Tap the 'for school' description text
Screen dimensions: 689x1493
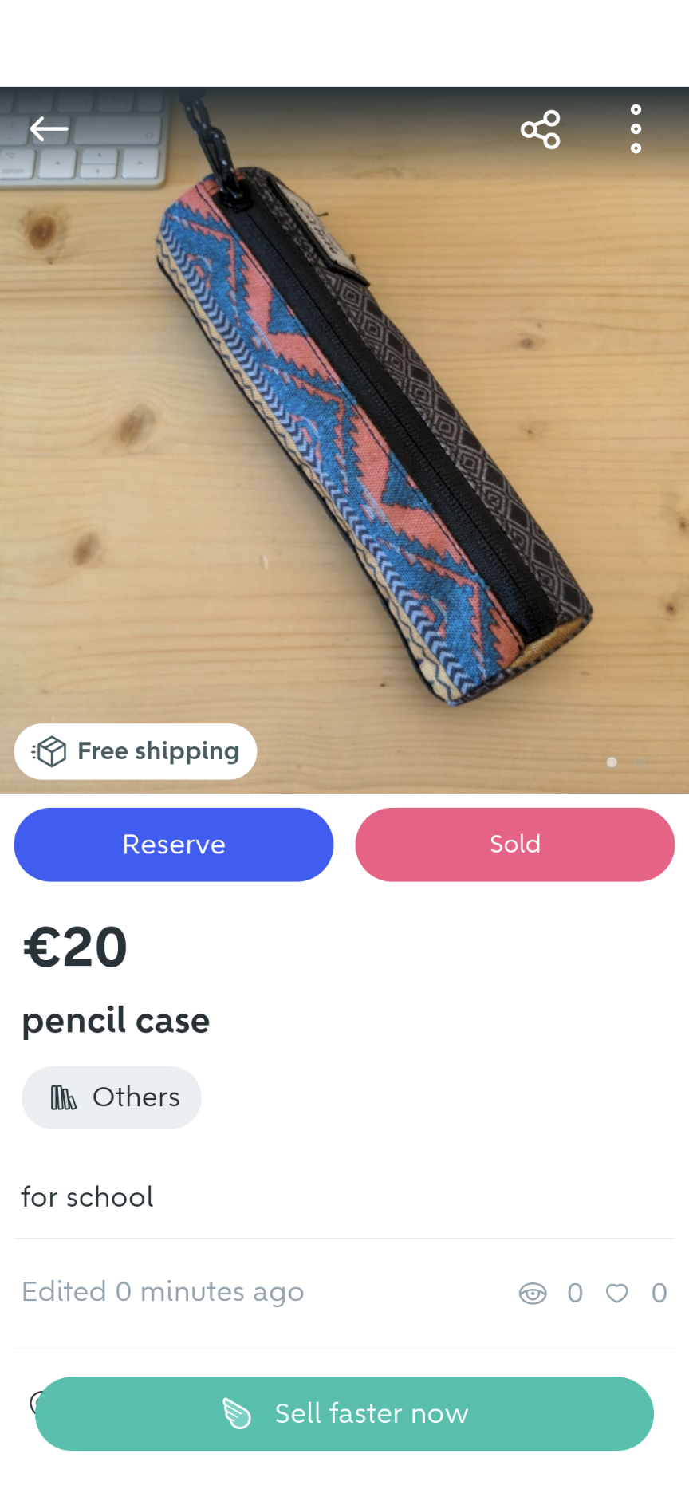click(87, 1197)
